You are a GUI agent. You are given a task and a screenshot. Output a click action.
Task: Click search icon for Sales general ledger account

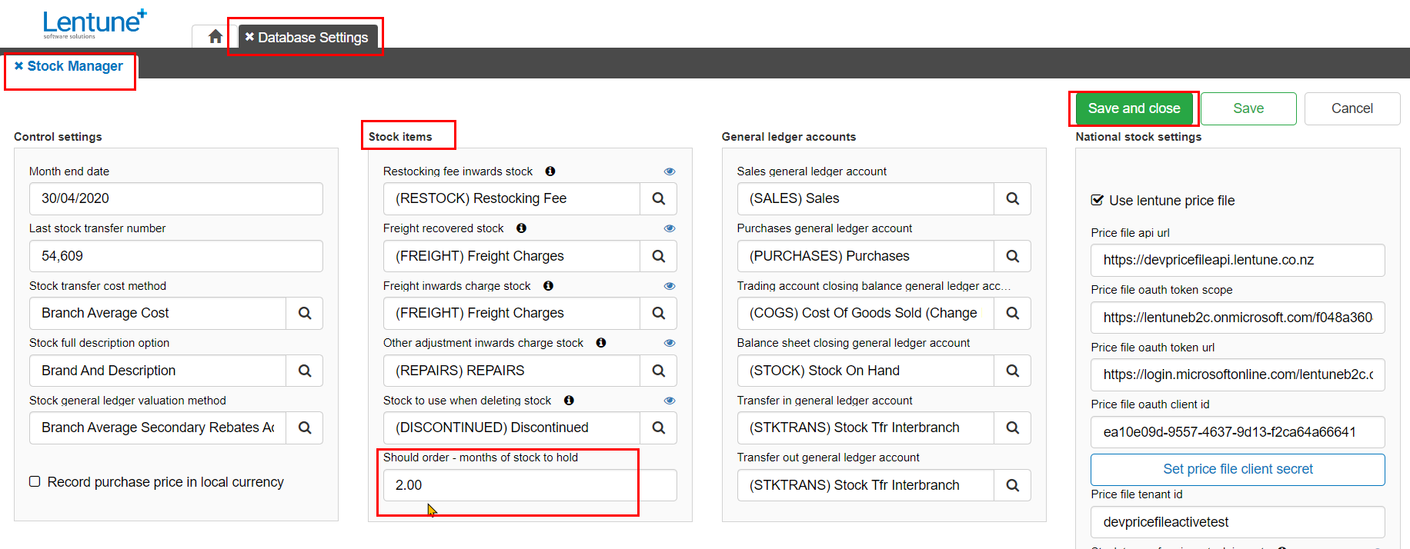[x=1012, y=199]
